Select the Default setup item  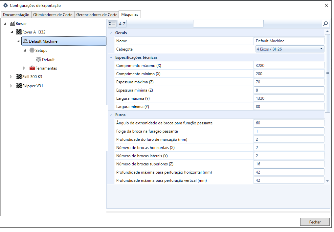[x=48, y=60]
